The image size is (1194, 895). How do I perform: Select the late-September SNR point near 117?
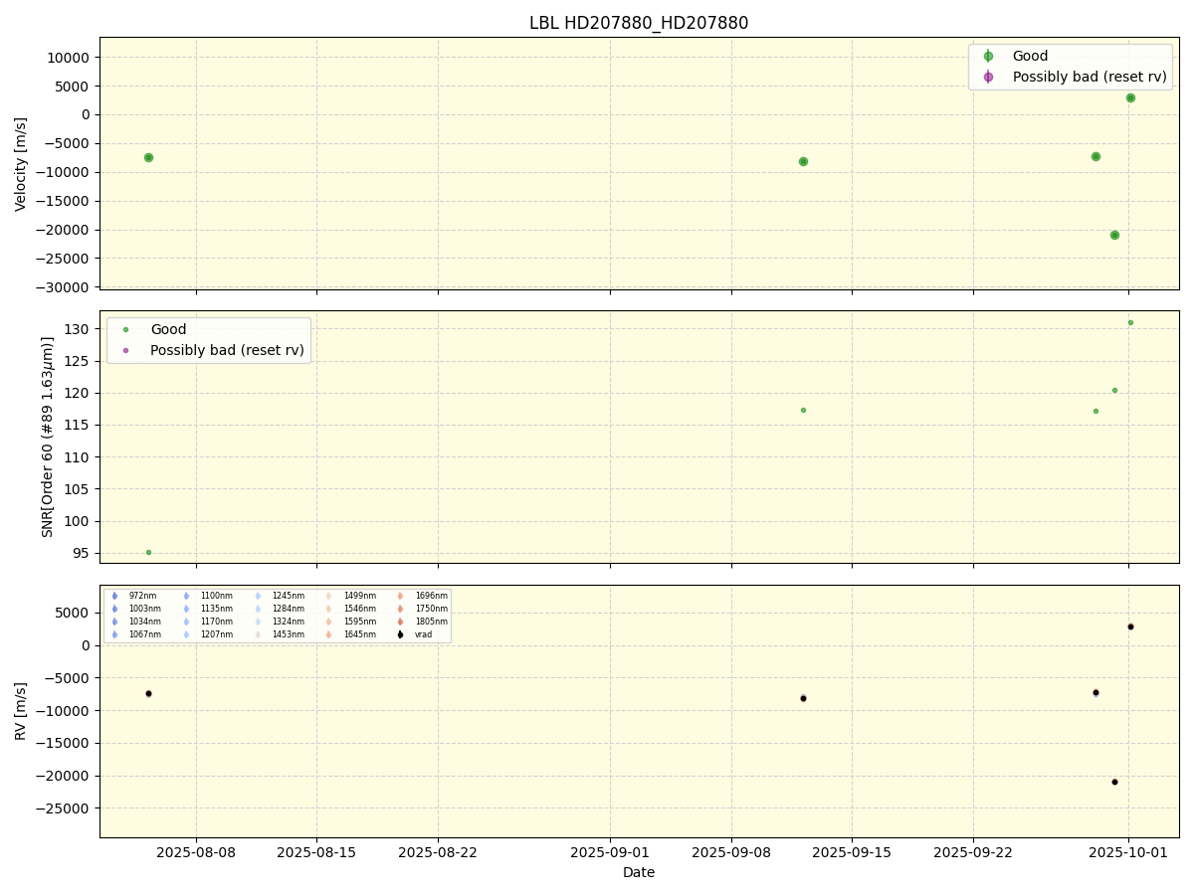pos(1095,411)
